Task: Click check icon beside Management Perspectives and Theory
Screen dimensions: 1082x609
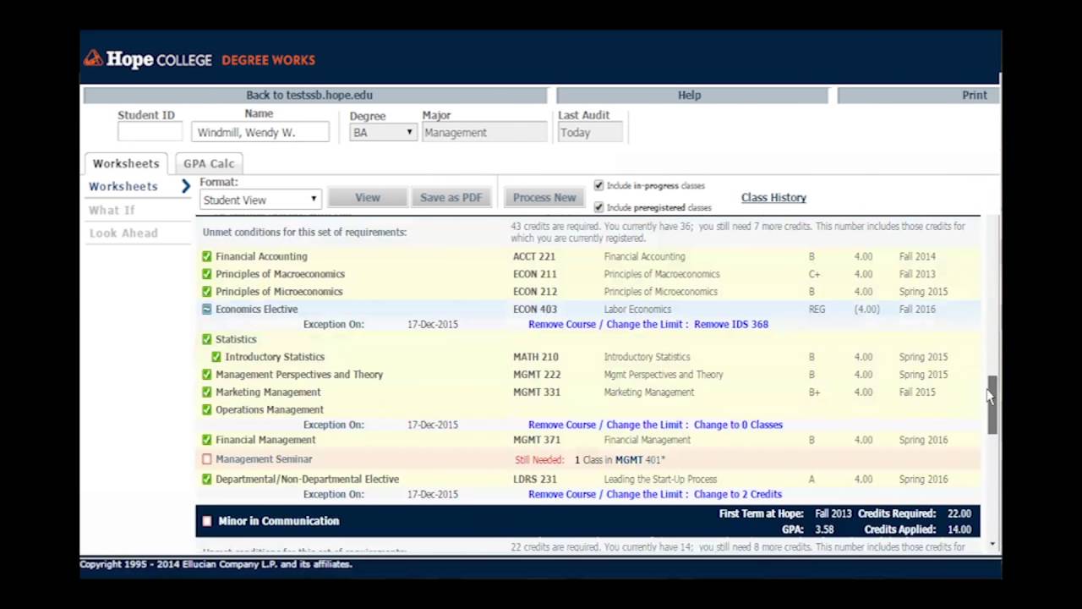Action: 207,375
